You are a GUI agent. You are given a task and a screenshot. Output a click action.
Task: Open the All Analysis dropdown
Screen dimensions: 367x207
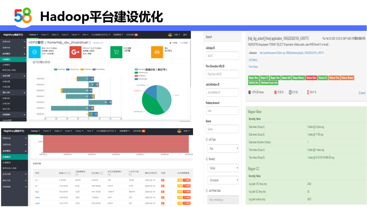coord(223,180)
